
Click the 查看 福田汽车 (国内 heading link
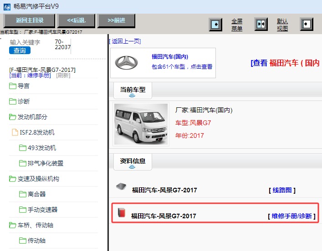click(285, 63)
